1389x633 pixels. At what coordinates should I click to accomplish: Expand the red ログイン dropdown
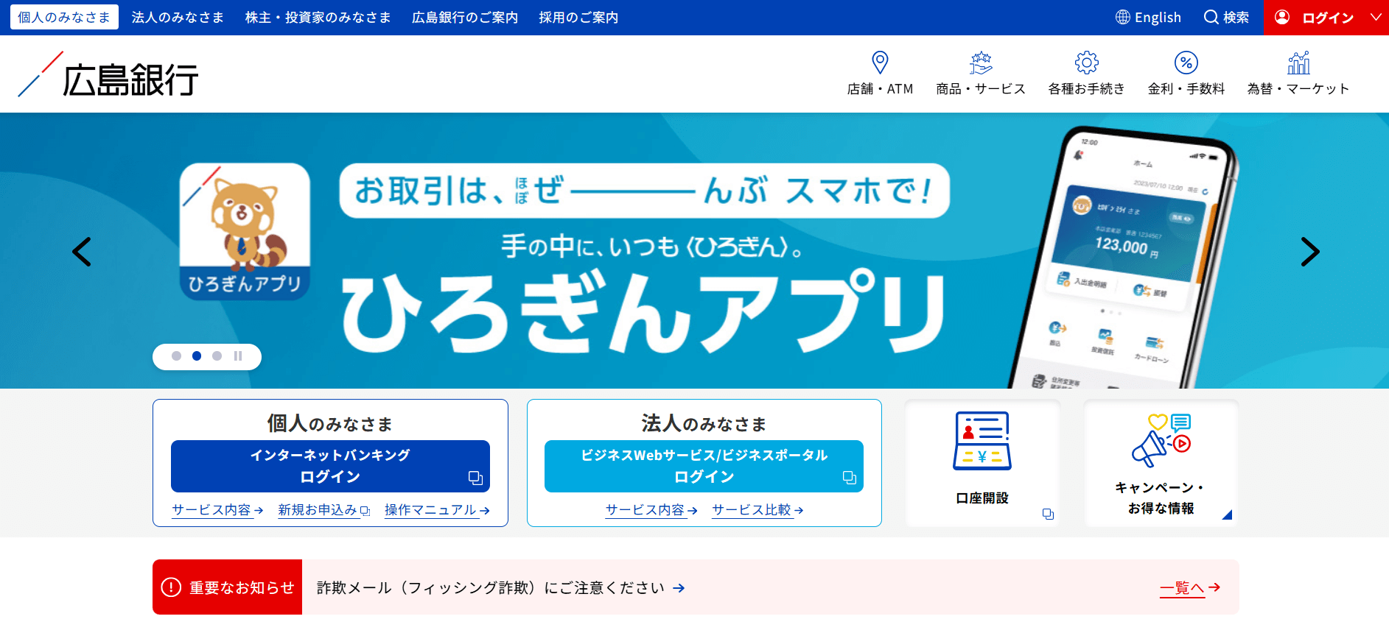[x=1374, y=18]
